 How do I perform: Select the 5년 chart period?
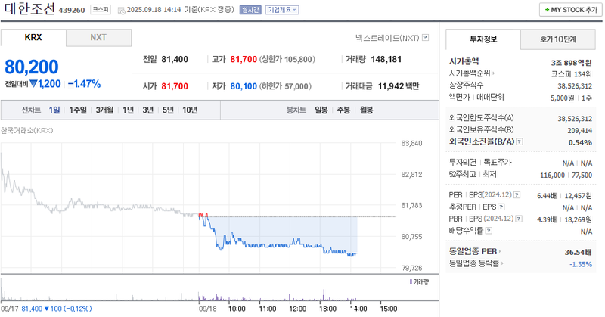pyautogui.click(x=168, y=110)
